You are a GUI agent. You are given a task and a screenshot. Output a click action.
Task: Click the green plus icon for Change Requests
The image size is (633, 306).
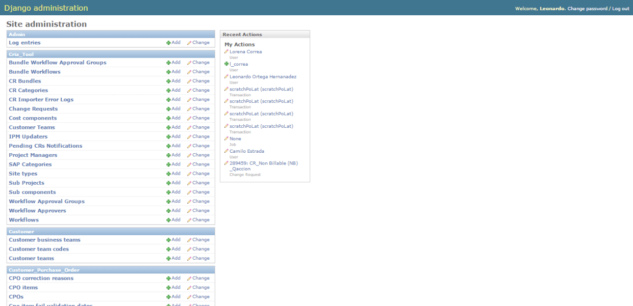[x=168, y=109]
